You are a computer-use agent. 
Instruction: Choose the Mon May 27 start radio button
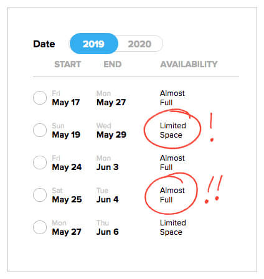coord(40,227)
